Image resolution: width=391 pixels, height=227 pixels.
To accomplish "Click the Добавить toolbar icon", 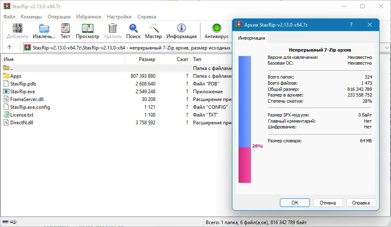I will pos(18,28).
